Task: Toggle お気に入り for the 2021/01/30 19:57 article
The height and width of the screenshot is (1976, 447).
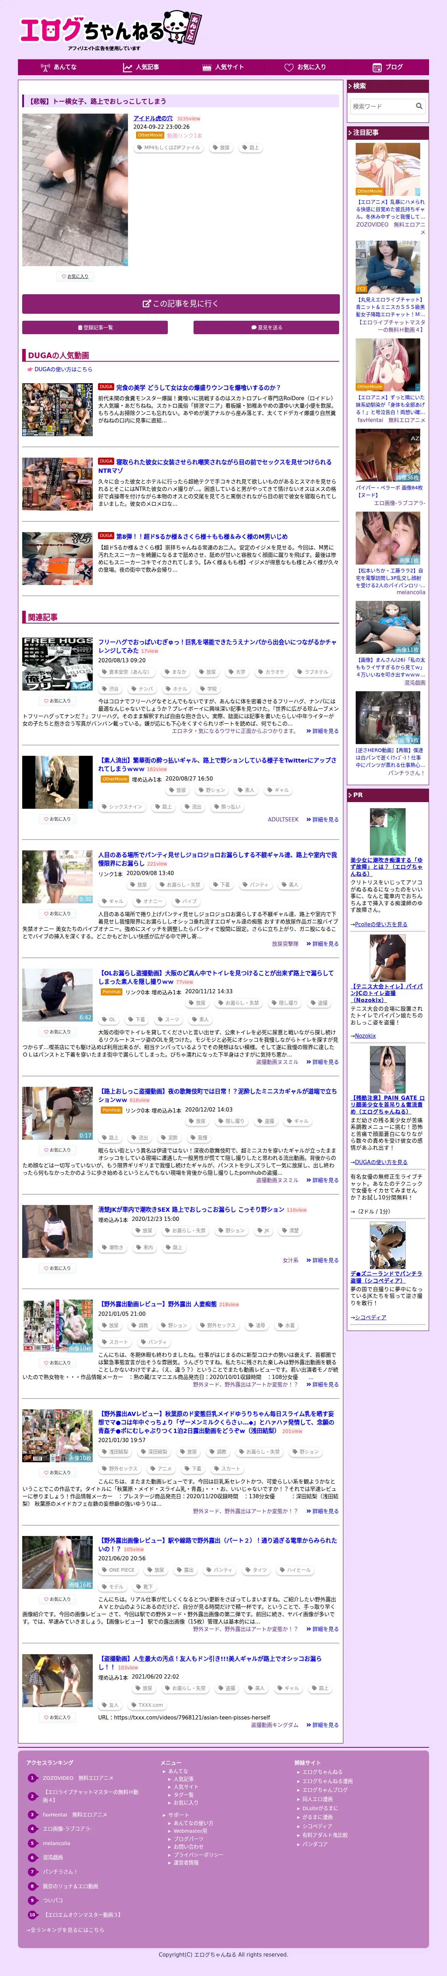Action: click(57, 1473)
